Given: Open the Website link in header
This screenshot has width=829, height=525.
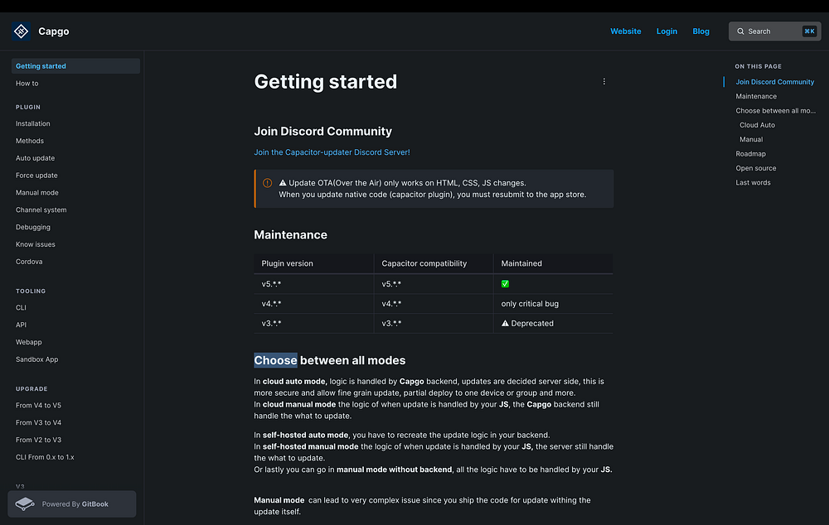Looking at the screenshot, I should coord(625,31).
